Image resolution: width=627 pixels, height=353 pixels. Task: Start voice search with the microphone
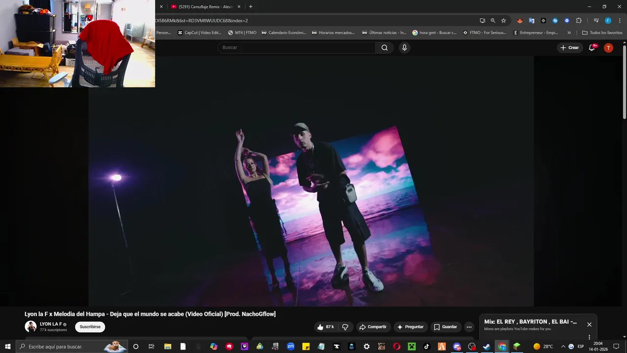coord(404,48)
